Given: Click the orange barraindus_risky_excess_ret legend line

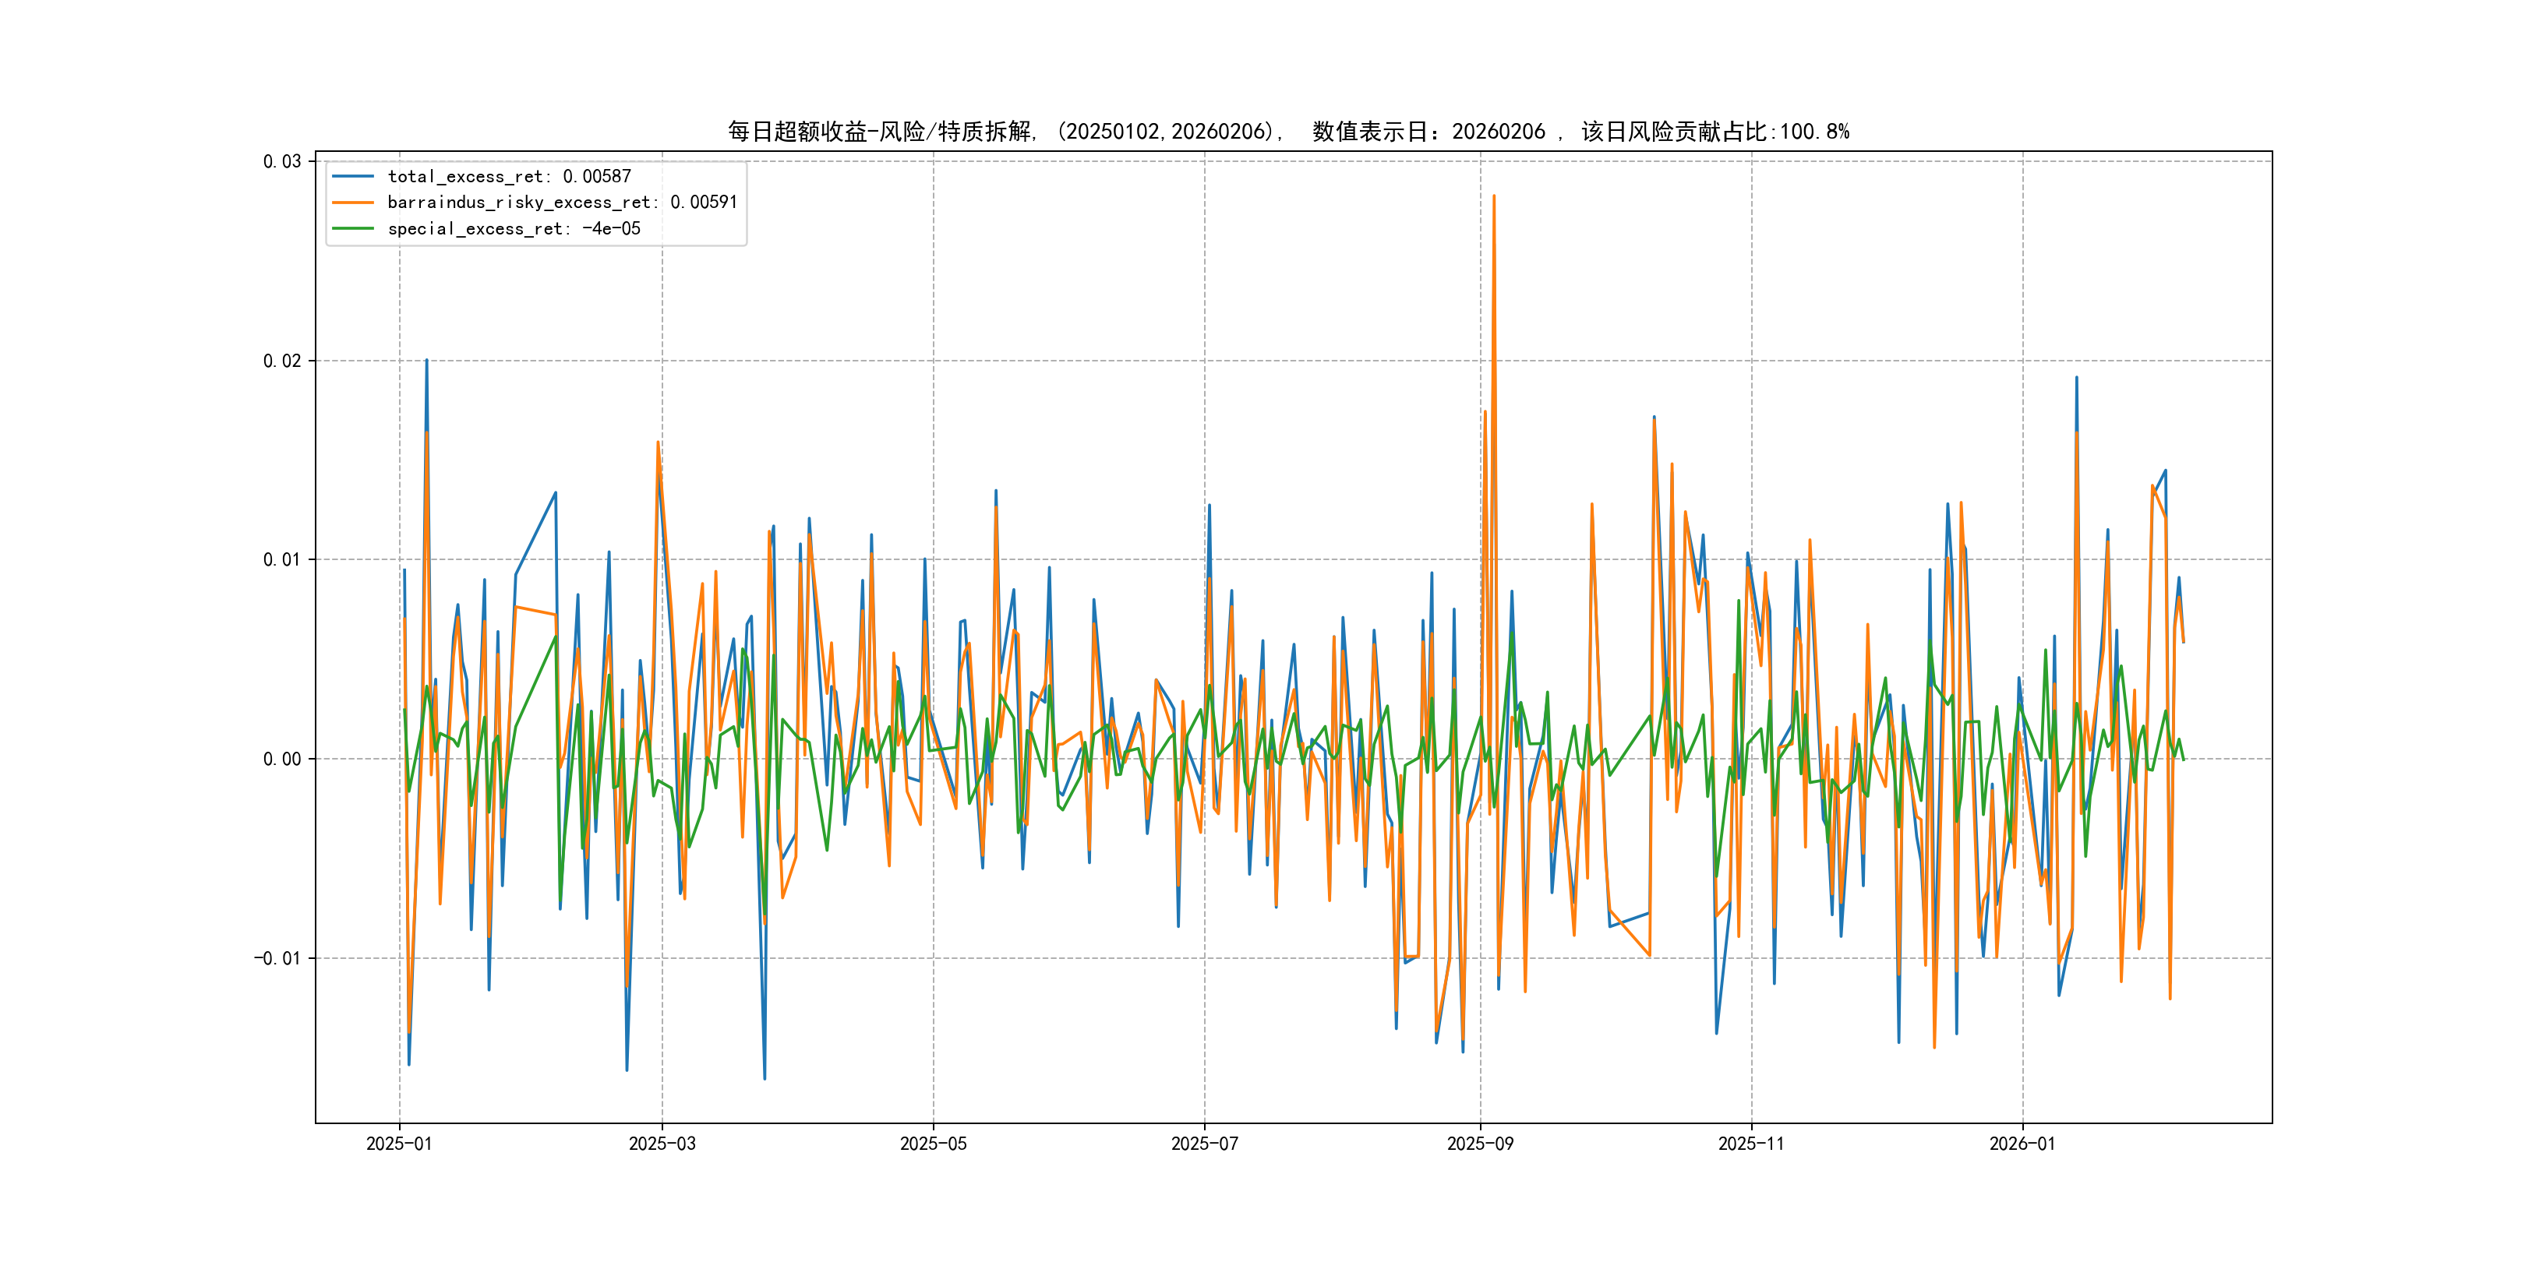Looking at the screenshot, I should coord(353,203).
